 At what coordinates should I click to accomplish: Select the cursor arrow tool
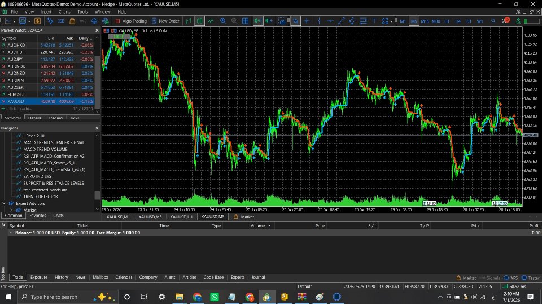[295, 21]
